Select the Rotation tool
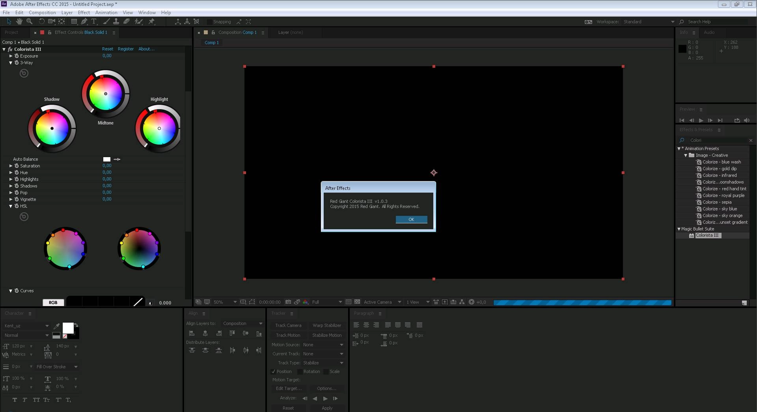757x412 pixels. click(41, 22)
